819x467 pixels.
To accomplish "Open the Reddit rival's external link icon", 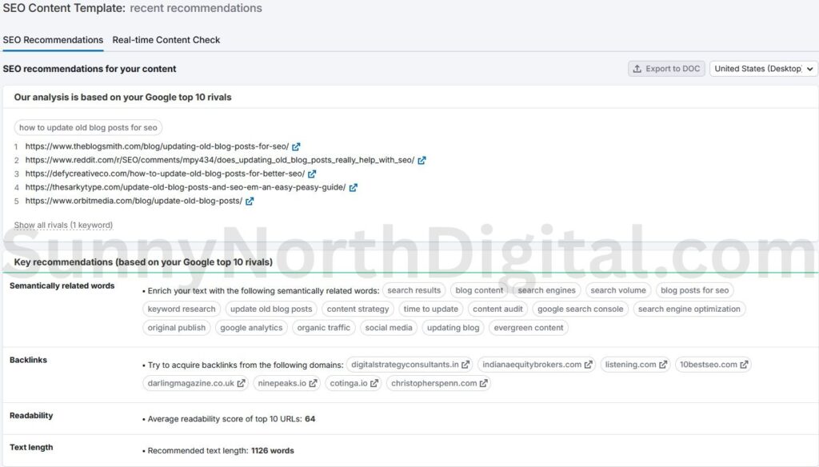I will [421, 160].
